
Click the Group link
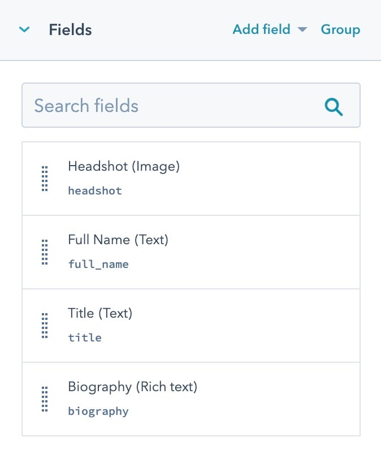tap(340, 29)
